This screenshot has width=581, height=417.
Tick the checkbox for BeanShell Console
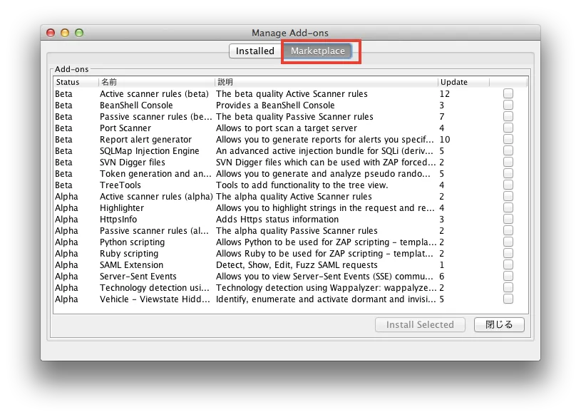pyautogui.click(x=508, y=105)
